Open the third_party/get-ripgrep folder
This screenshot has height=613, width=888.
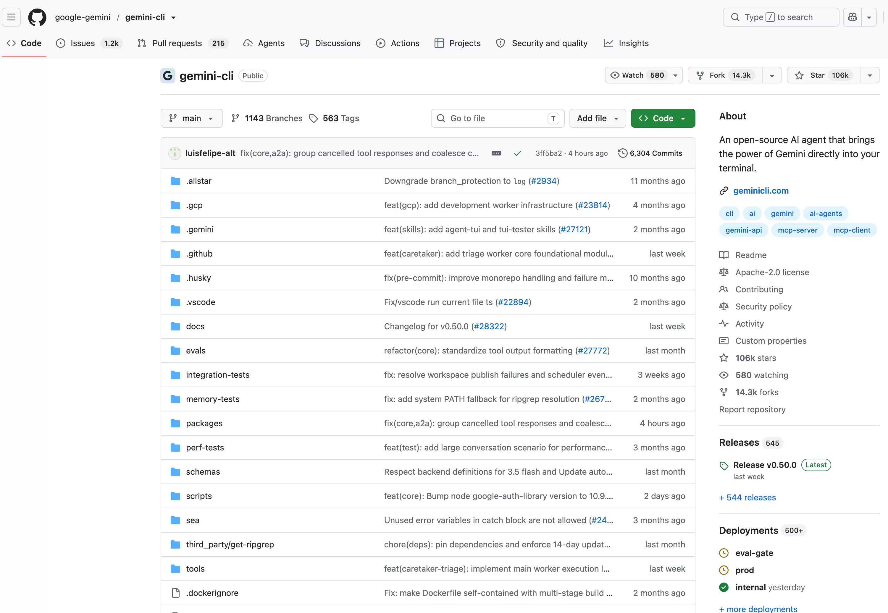pos(230,545)
